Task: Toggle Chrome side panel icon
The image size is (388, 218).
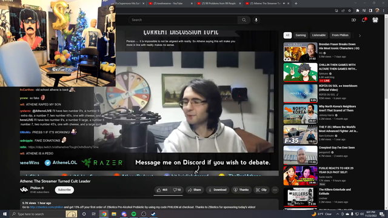Action: [x=370, y=11]
